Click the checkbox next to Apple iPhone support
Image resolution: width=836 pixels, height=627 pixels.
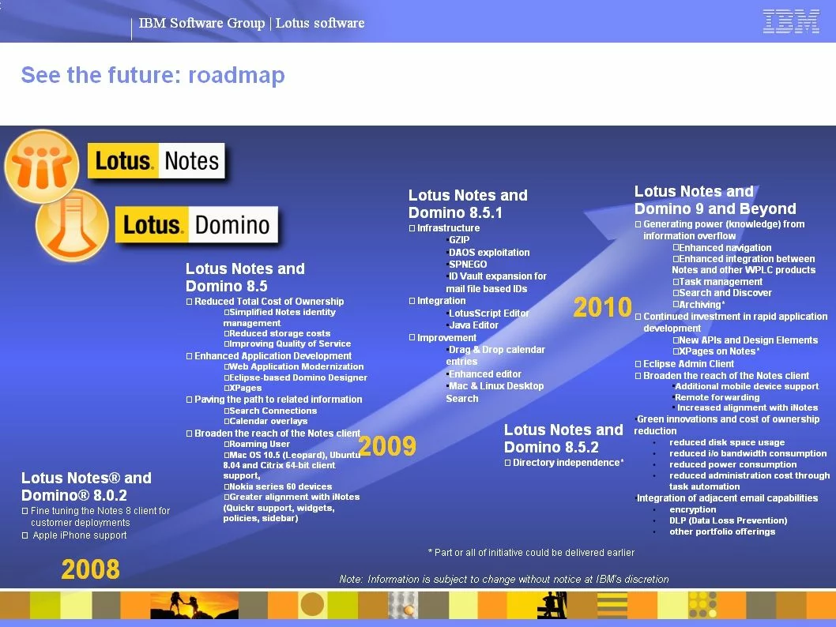25,535
